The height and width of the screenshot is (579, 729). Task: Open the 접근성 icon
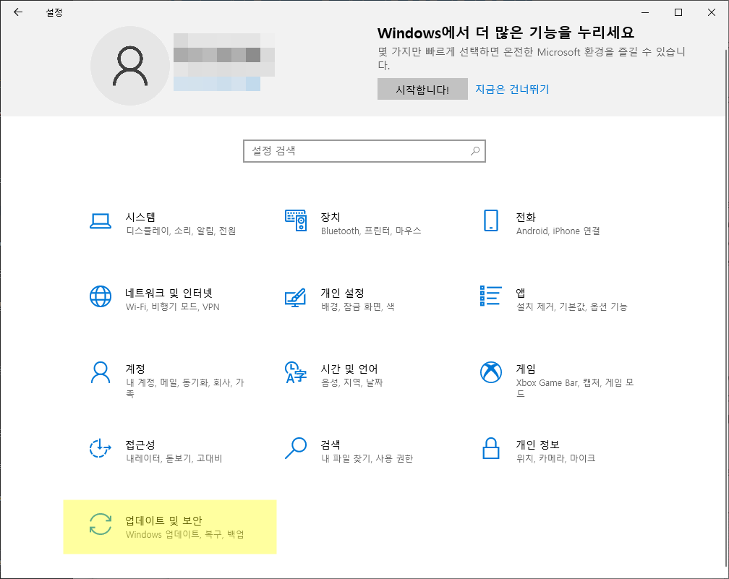(x=101, y=448)
